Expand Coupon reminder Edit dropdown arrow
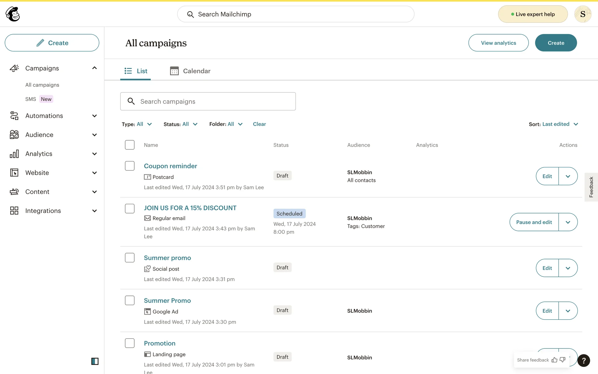 point(568,176)
